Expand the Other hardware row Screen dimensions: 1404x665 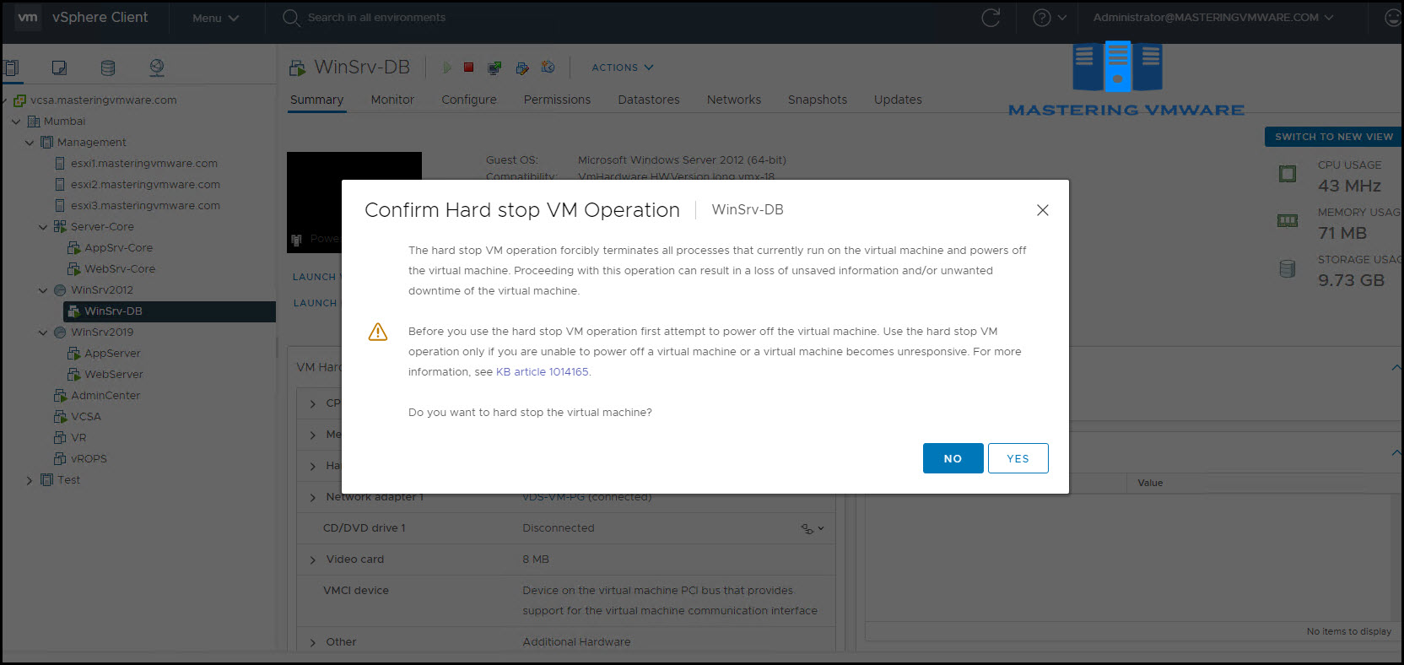point(313,642)
